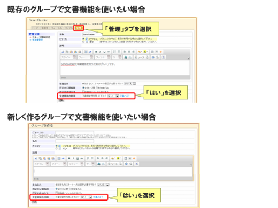This screenshot has height=208, width=278.
Task: Click the cut icon in SonicGarden editor toolbar
Action: [x=63, y=52]
